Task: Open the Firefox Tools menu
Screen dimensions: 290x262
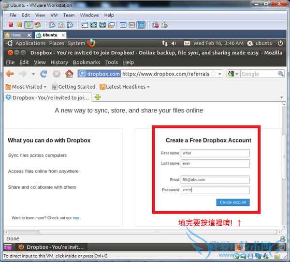Action: pos(112,62)
